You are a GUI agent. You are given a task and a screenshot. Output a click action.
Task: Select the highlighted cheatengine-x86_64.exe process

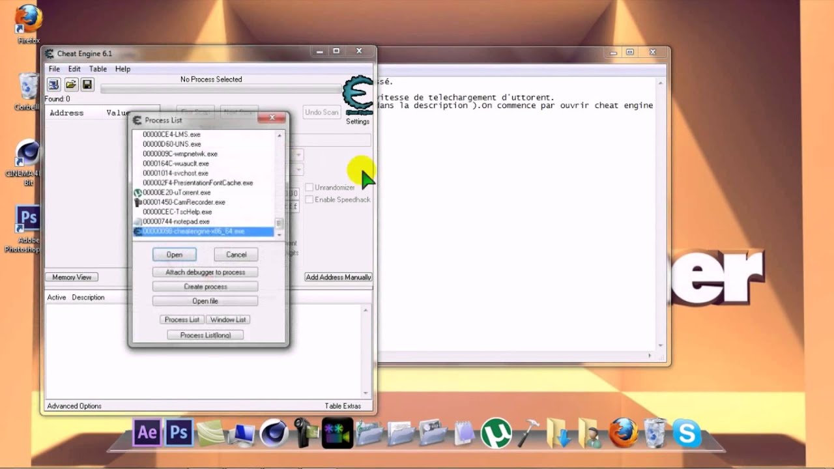203,232
